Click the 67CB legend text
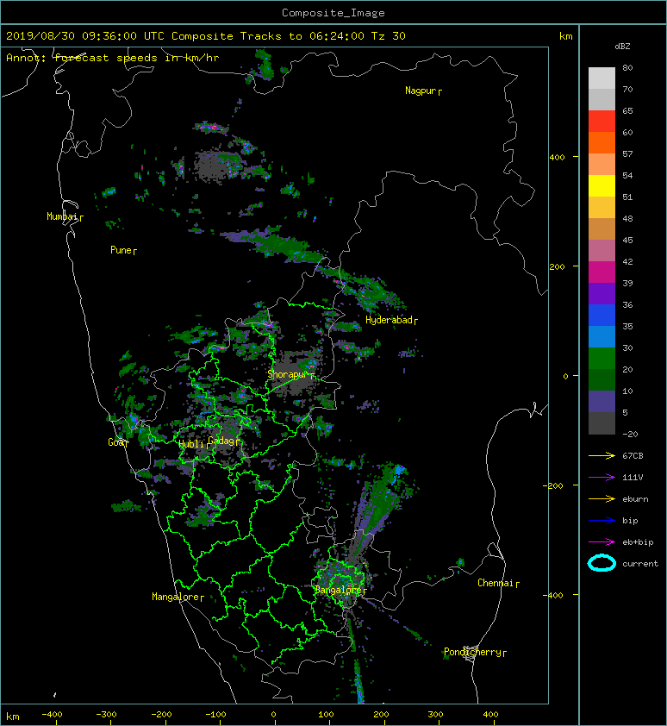This screenshot has width=667, height=726. (x=633, y=456)
